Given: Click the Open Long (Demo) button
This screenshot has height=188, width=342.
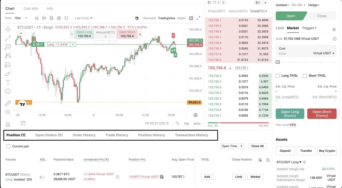Looking at the screenshot, I should [290, 114].
